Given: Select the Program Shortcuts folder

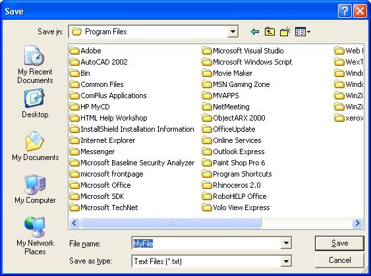Looking at the screenshot, I should pos(237,174).
